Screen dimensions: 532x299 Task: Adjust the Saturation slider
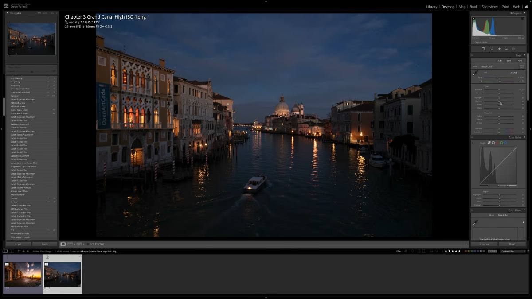pyautogui.click(x=499, y=132)
